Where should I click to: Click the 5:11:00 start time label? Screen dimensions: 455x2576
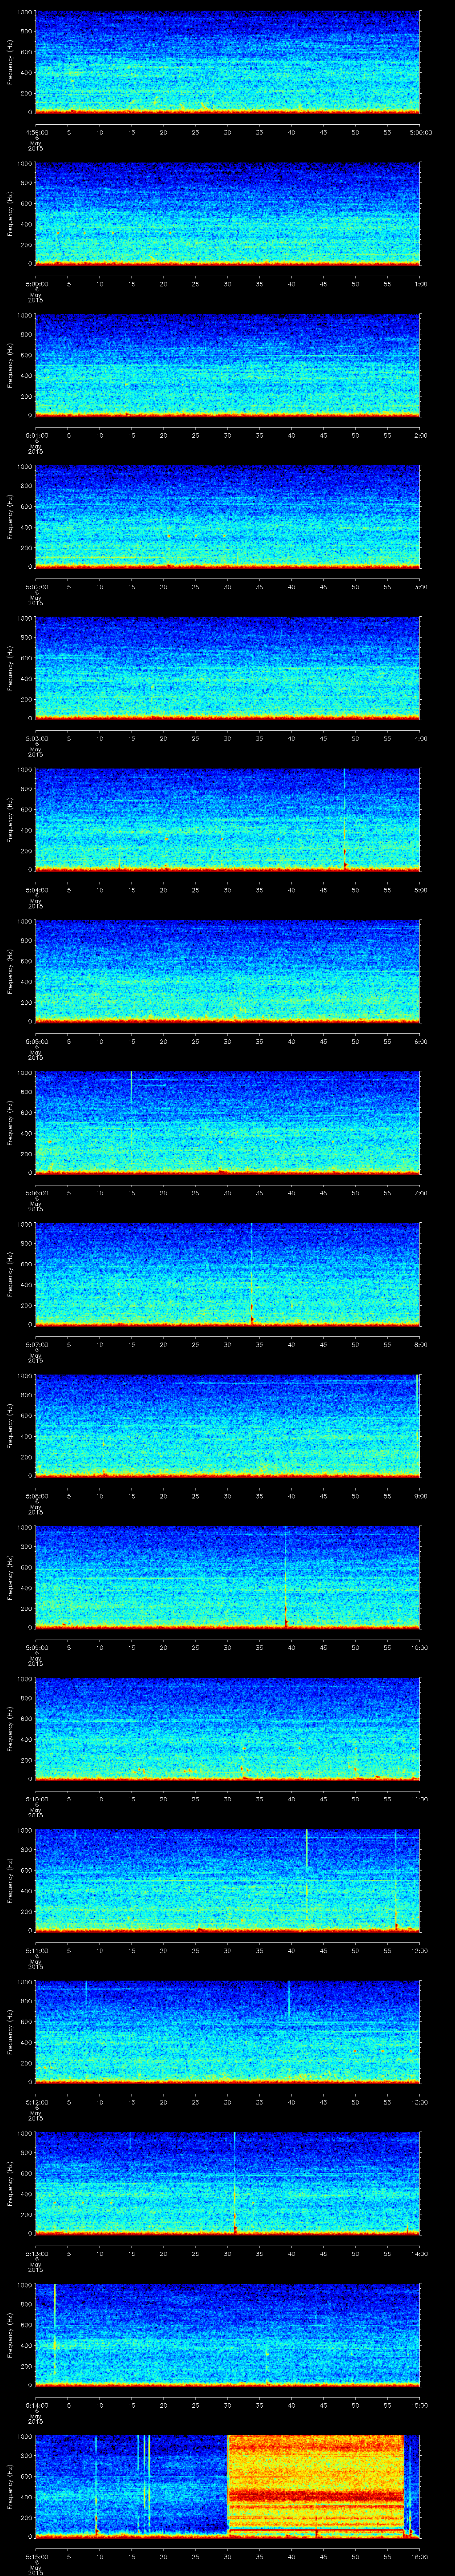coord(36,1950)
